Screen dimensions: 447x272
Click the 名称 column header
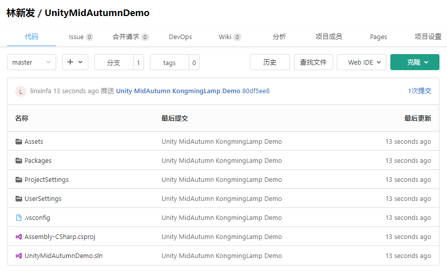click(x=22, y=118)
